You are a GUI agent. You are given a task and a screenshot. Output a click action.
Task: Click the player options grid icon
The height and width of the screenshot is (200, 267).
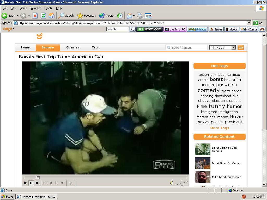pos(70,183)
